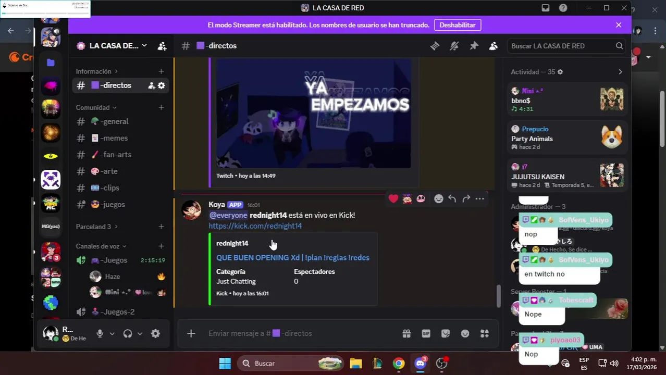Screen dimensions: 666x375
Task: Add channel to Comunidad category
Action: (161, 107)
